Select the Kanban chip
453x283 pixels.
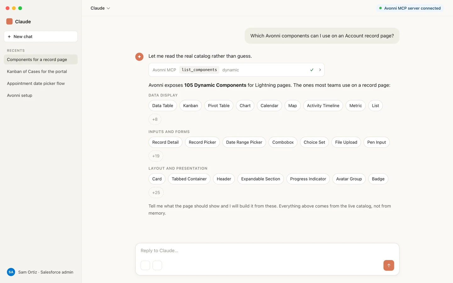coord(191,106)
